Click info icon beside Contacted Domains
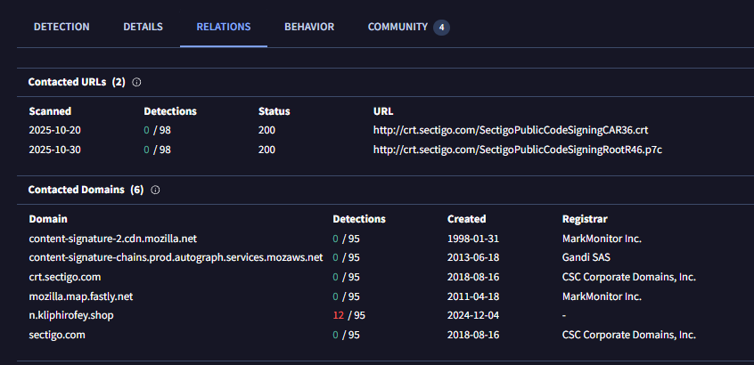 pos(155,191)
